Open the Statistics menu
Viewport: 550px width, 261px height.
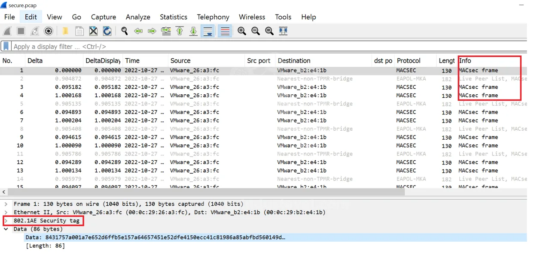coord(174,17)
